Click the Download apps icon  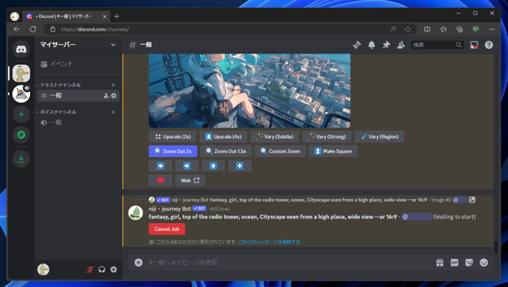click(x=21, y=159)
